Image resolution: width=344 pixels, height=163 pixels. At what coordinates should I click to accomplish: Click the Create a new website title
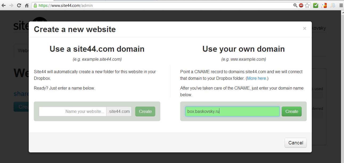(75, 29)
